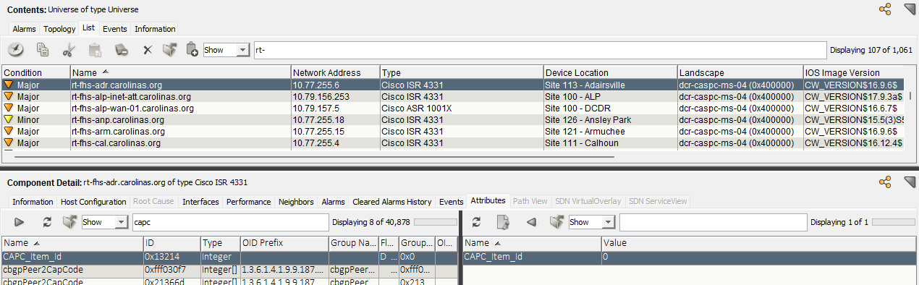Sort by the Name column header in Contents

pos(180,72)
